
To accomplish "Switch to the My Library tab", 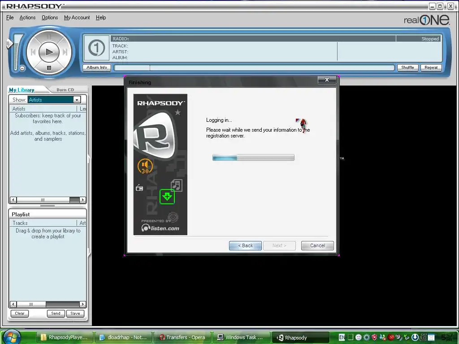I will click(x=22, y=90).
